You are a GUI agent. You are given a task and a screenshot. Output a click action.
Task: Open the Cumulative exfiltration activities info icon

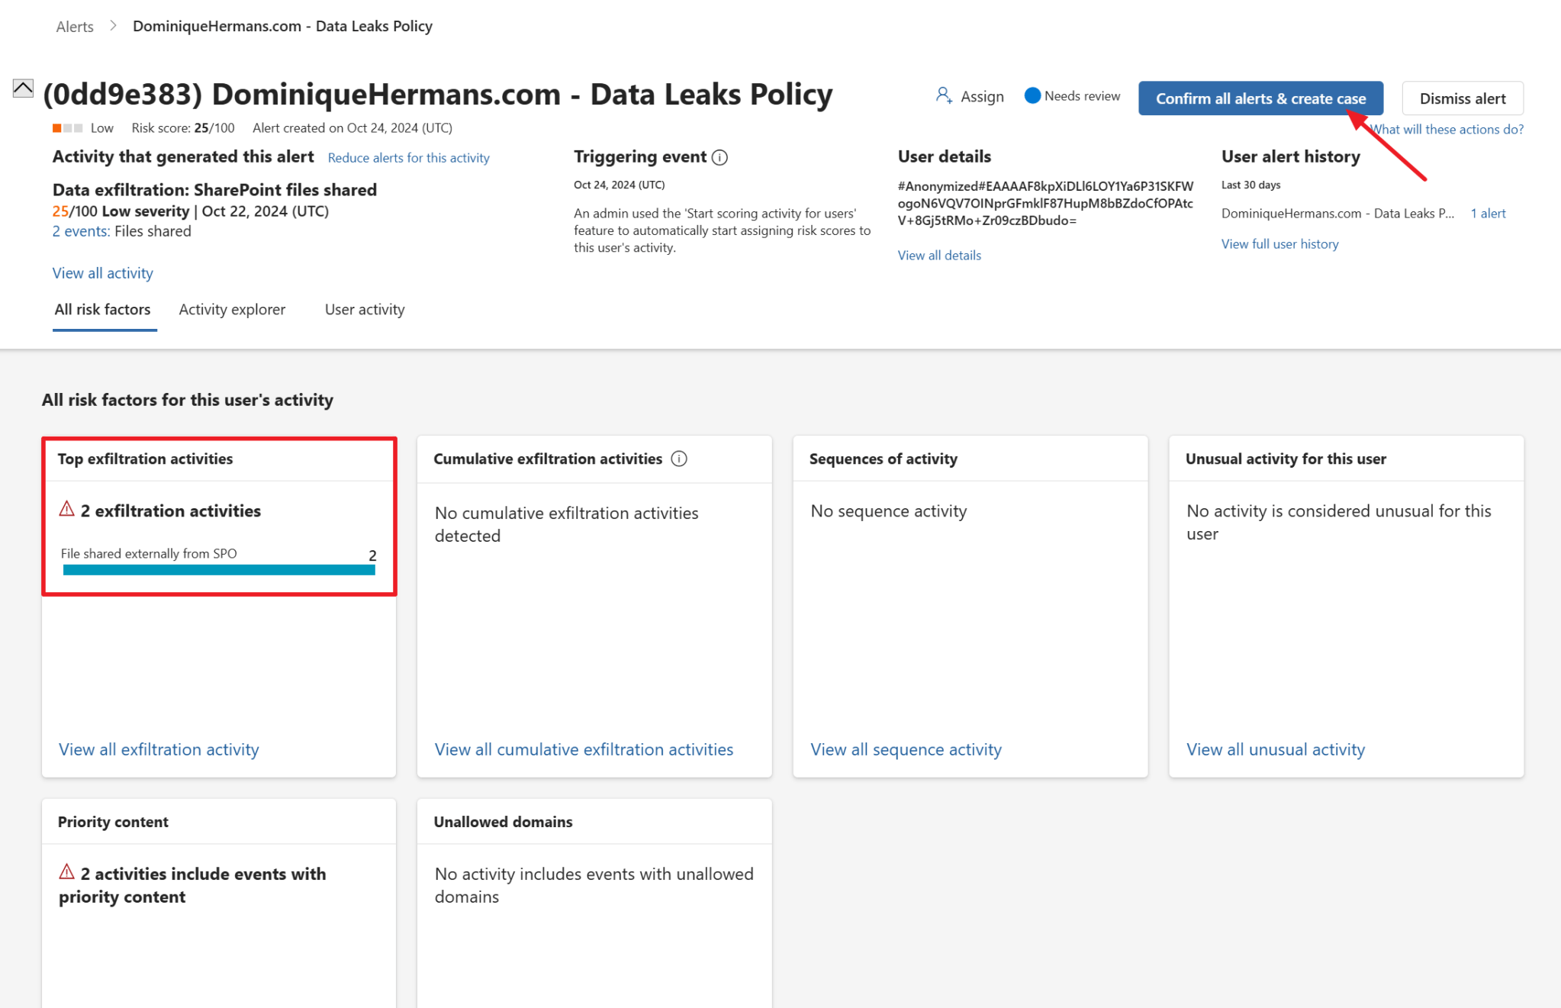679,459
